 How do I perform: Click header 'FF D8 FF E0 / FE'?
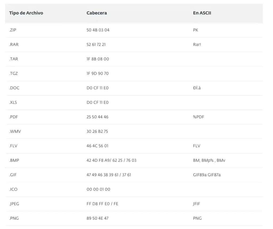102,204
